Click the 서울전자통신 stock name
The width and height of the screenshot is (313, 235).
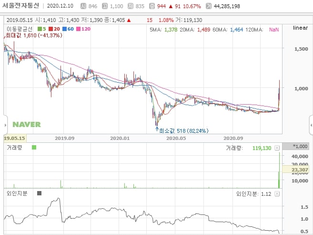click(20, 6)
